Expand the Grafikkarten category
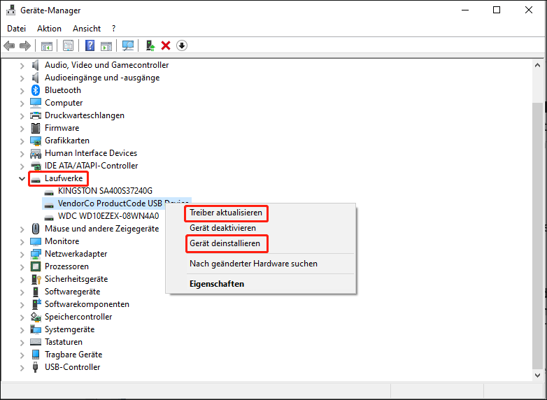The image size is (547, 400). (x=22, y=141)
